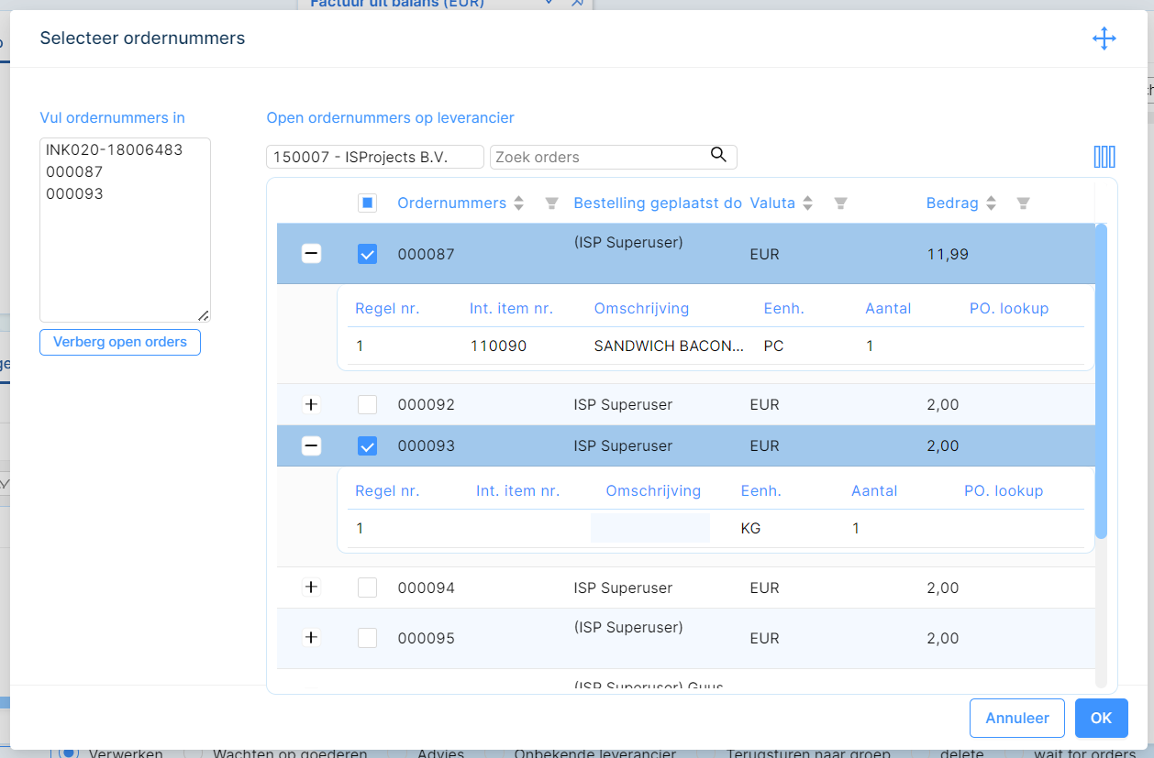Click SANDWICH BACON description cell
This screenshot has height=758, width=1154.
(669, 346)
